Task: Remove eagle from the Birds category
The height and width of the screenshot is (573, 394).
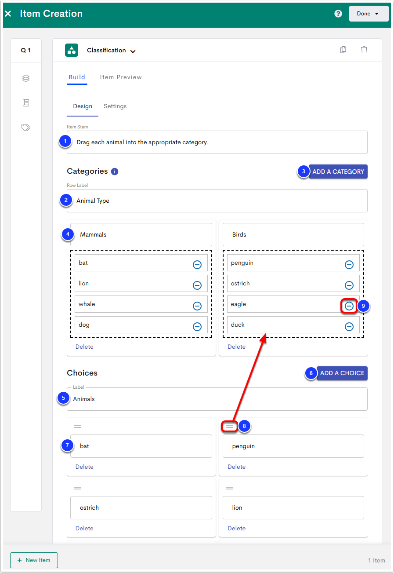Action: 349,306
